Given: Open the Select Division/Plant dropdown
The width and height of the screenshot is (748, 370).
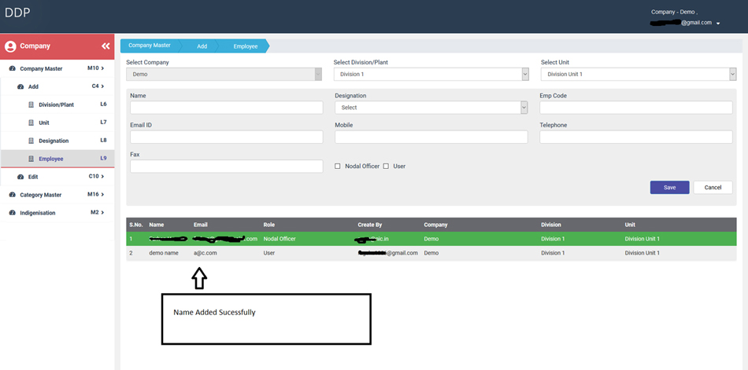Looking at the screenshot, I should click(x=431, y=74).
